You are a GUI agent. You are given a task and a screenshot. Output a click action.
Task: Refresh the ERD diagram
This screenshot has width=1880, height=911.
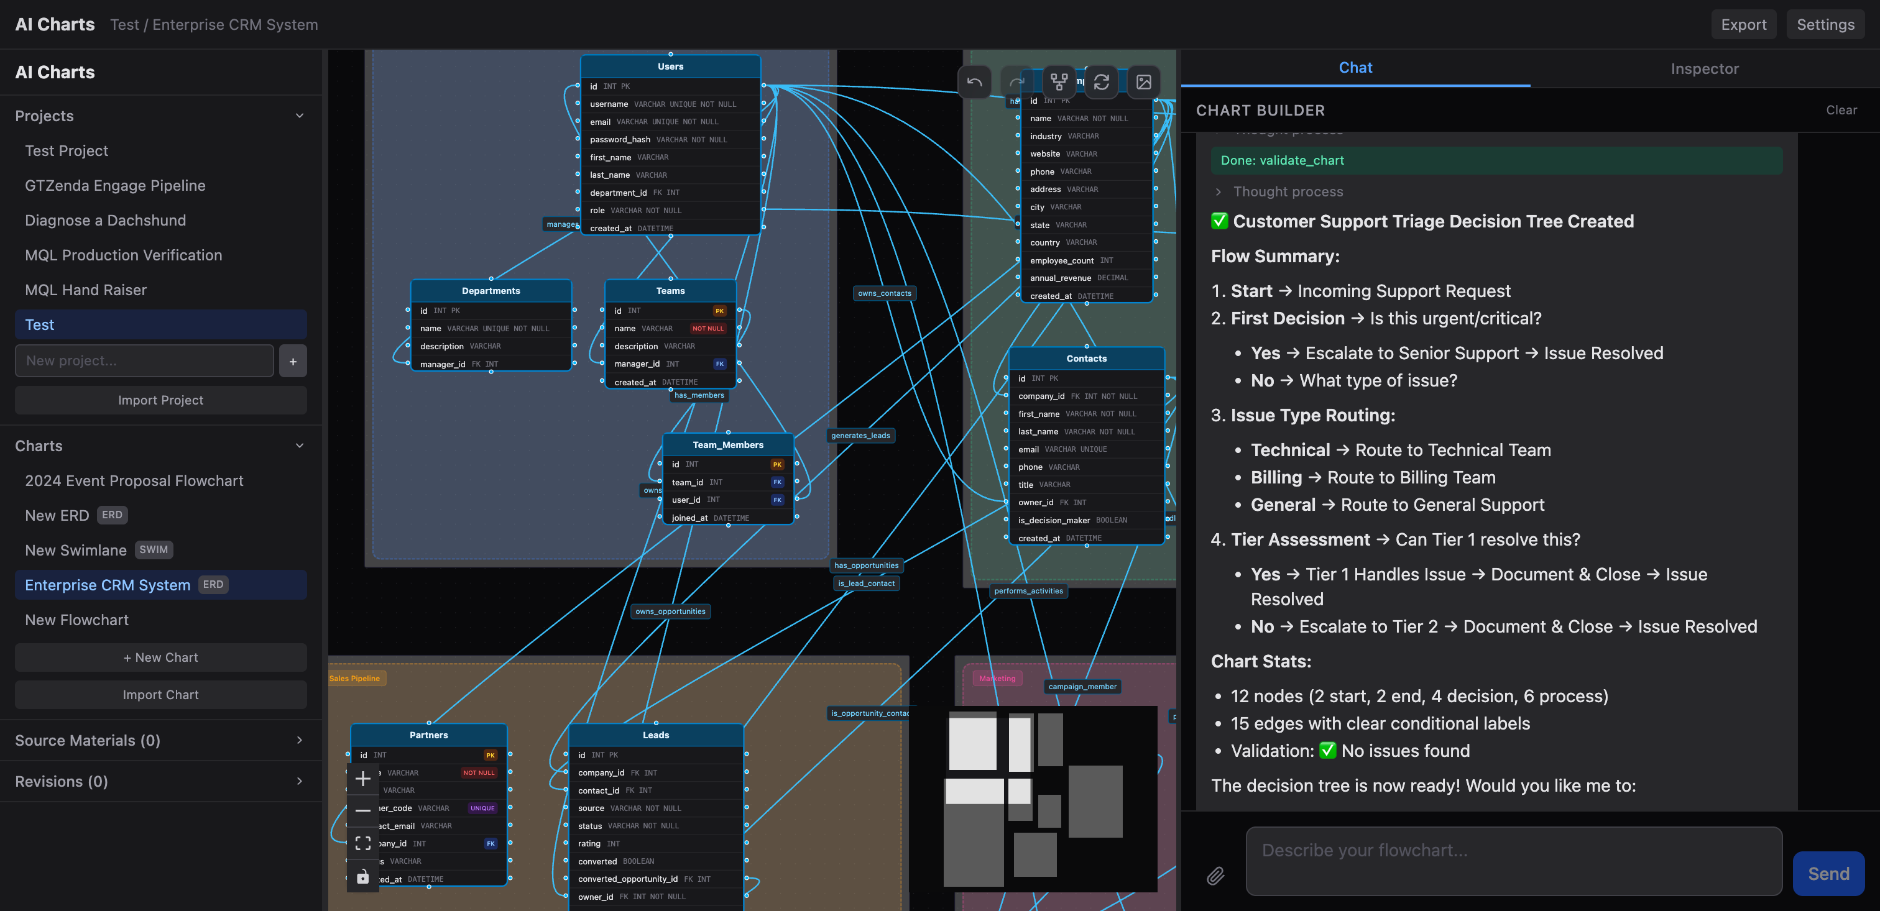(x=1101, y=81)
